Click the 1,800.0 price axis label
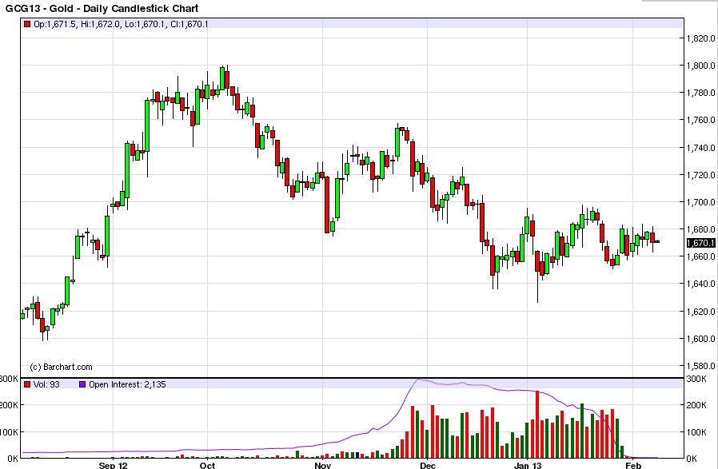 point(700,66)
